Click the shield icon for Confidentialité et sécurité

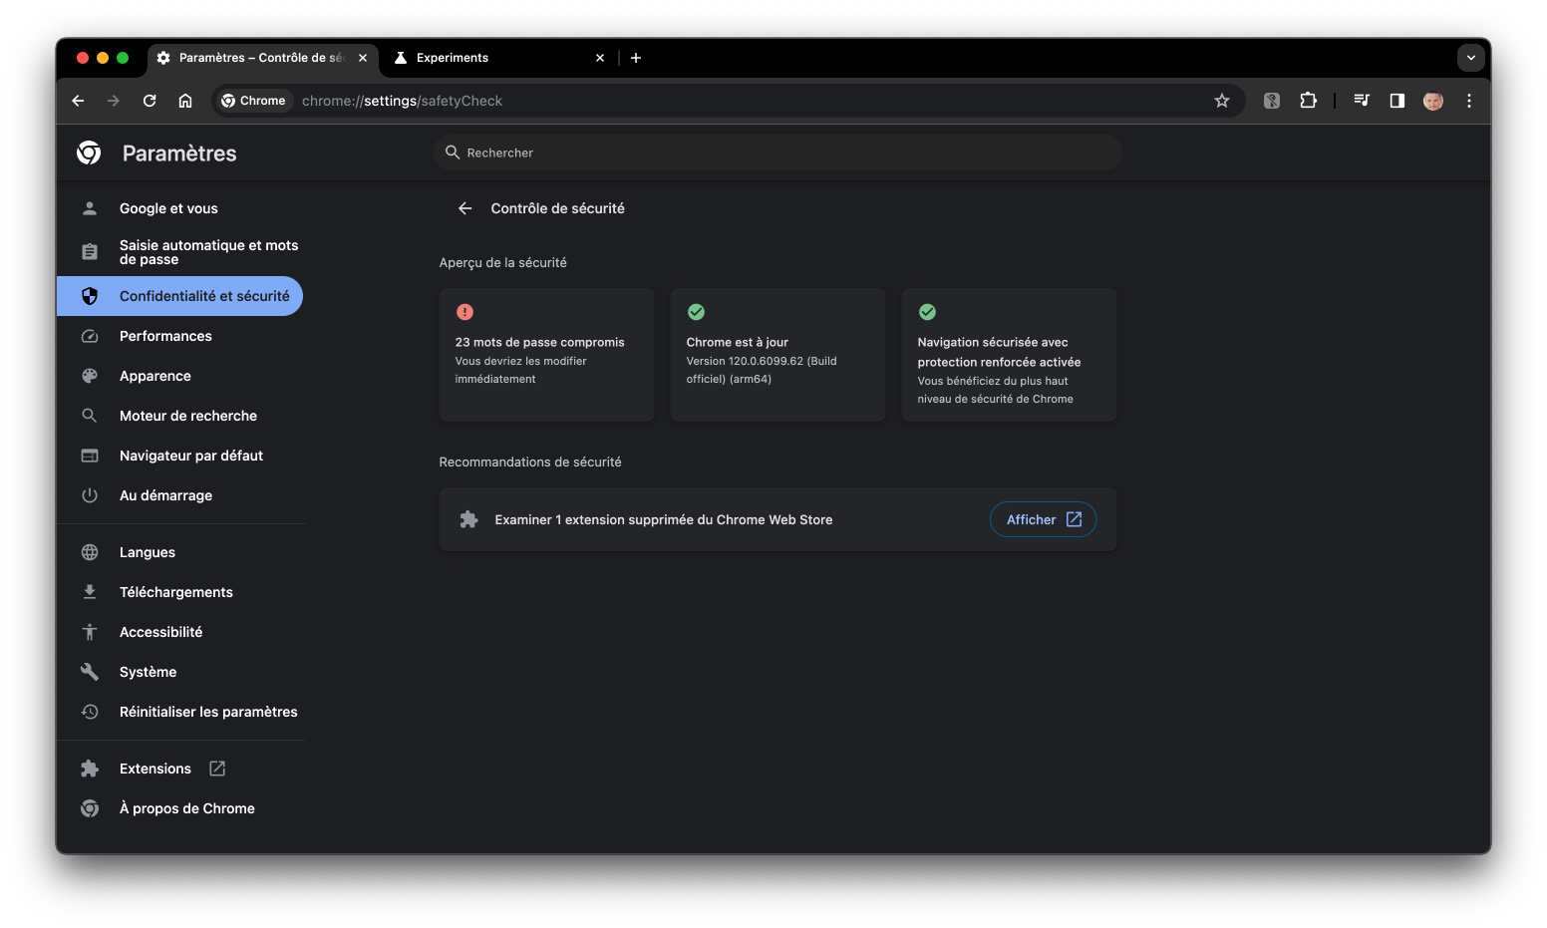(x=90, y=296)
